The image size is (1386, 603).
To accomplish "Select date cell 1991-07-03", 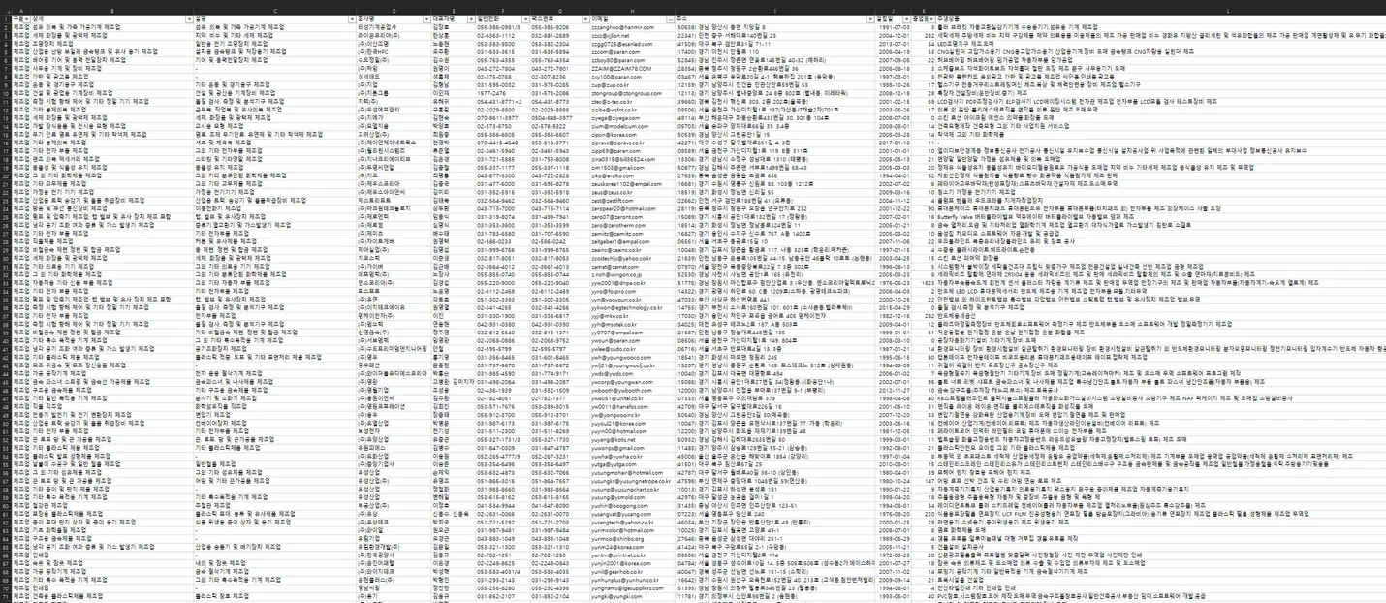I will point(893,26).
